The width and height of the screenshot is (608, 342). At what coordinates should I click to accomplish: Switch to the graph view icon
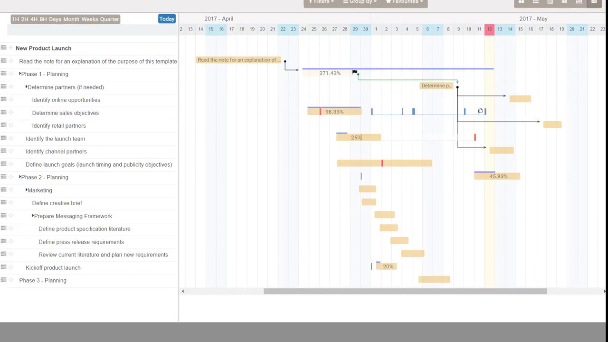point(579,2)
